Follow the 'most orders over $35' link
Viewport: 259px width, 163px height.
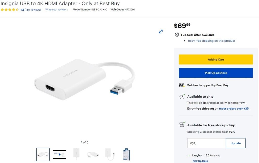coord(234,109)
